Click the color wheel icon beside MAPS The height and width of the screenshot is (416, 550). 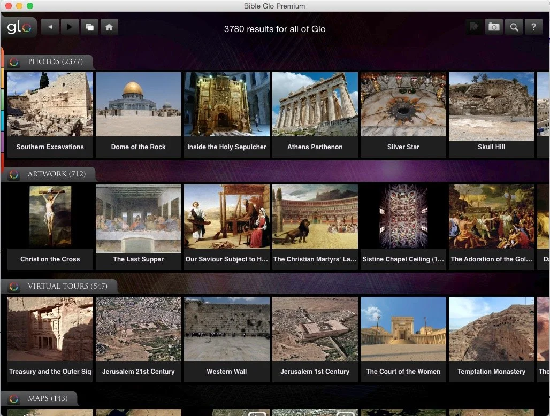[14, 399]
